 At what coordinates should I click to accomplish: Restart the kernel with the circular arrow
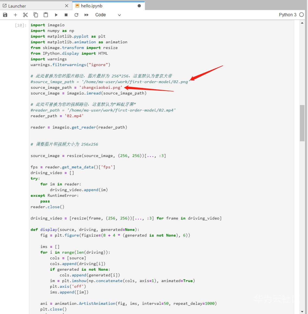(x=76, y=15)
